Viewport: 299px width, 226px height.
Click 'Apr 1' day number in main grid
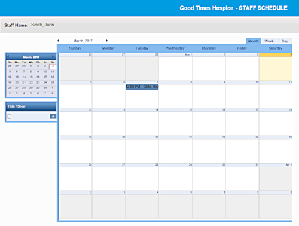[x=288, y=165]
